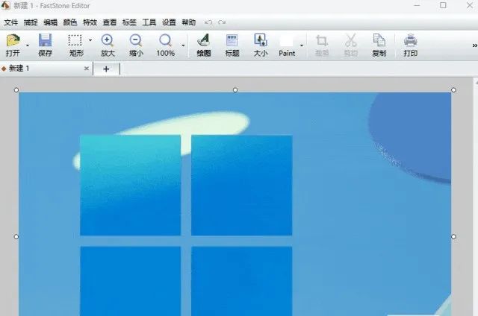Expand the Paint external editor dropdown
Image resolution: width=478 pixels, height=316 pixels.
click(302, 45)
